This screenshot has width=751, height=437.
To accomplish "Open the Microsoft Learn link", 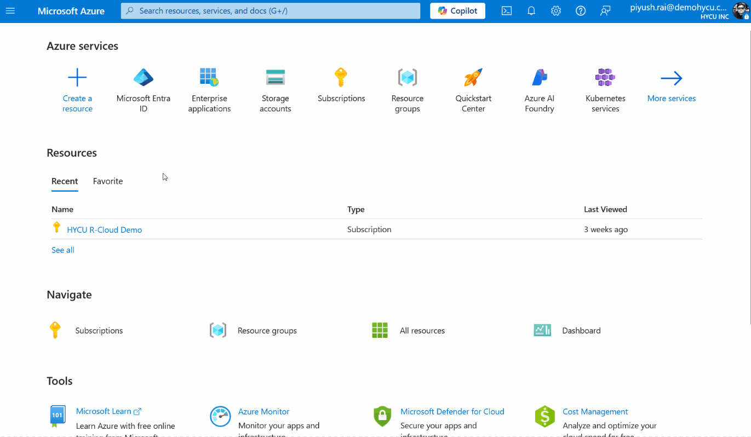I will coord(108,411).
